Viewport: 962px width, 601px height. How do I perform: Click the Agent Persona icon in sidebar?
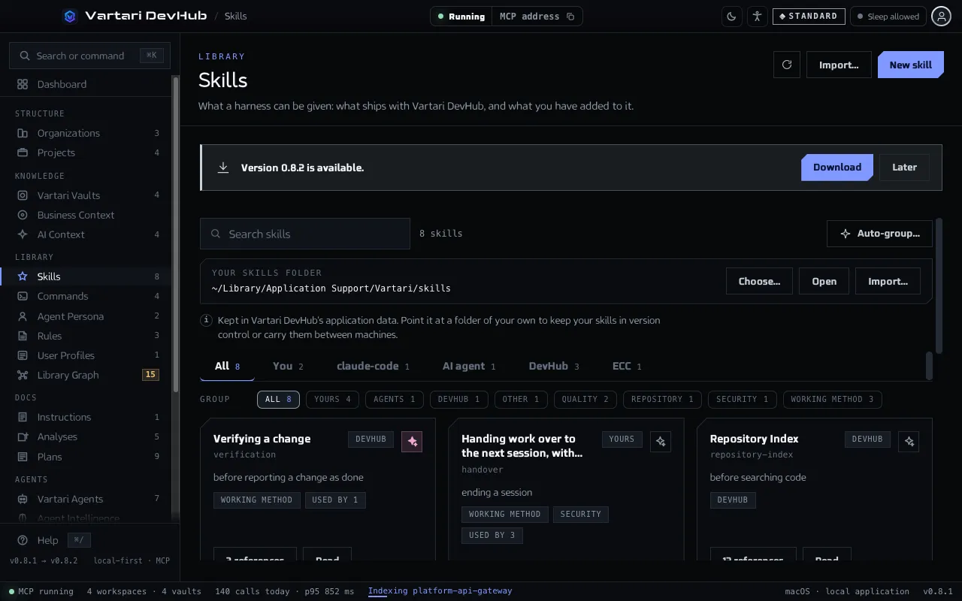tap(23, 316)
